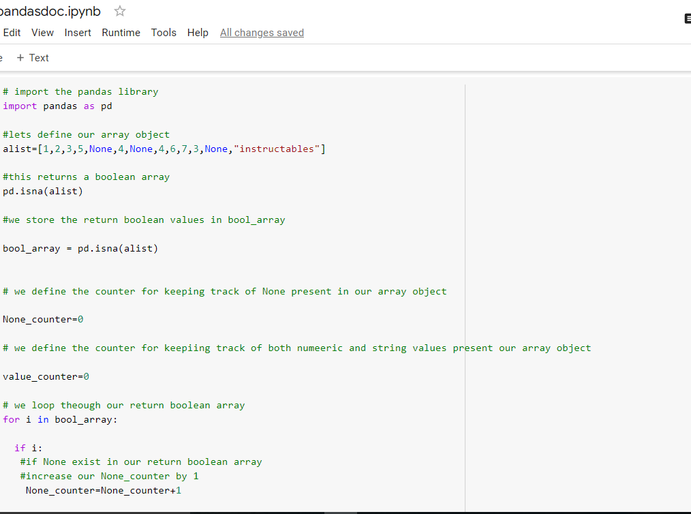Click the 'None_counter=None_counter+1' line
This screenshot has width=691, height=514.
103,490
